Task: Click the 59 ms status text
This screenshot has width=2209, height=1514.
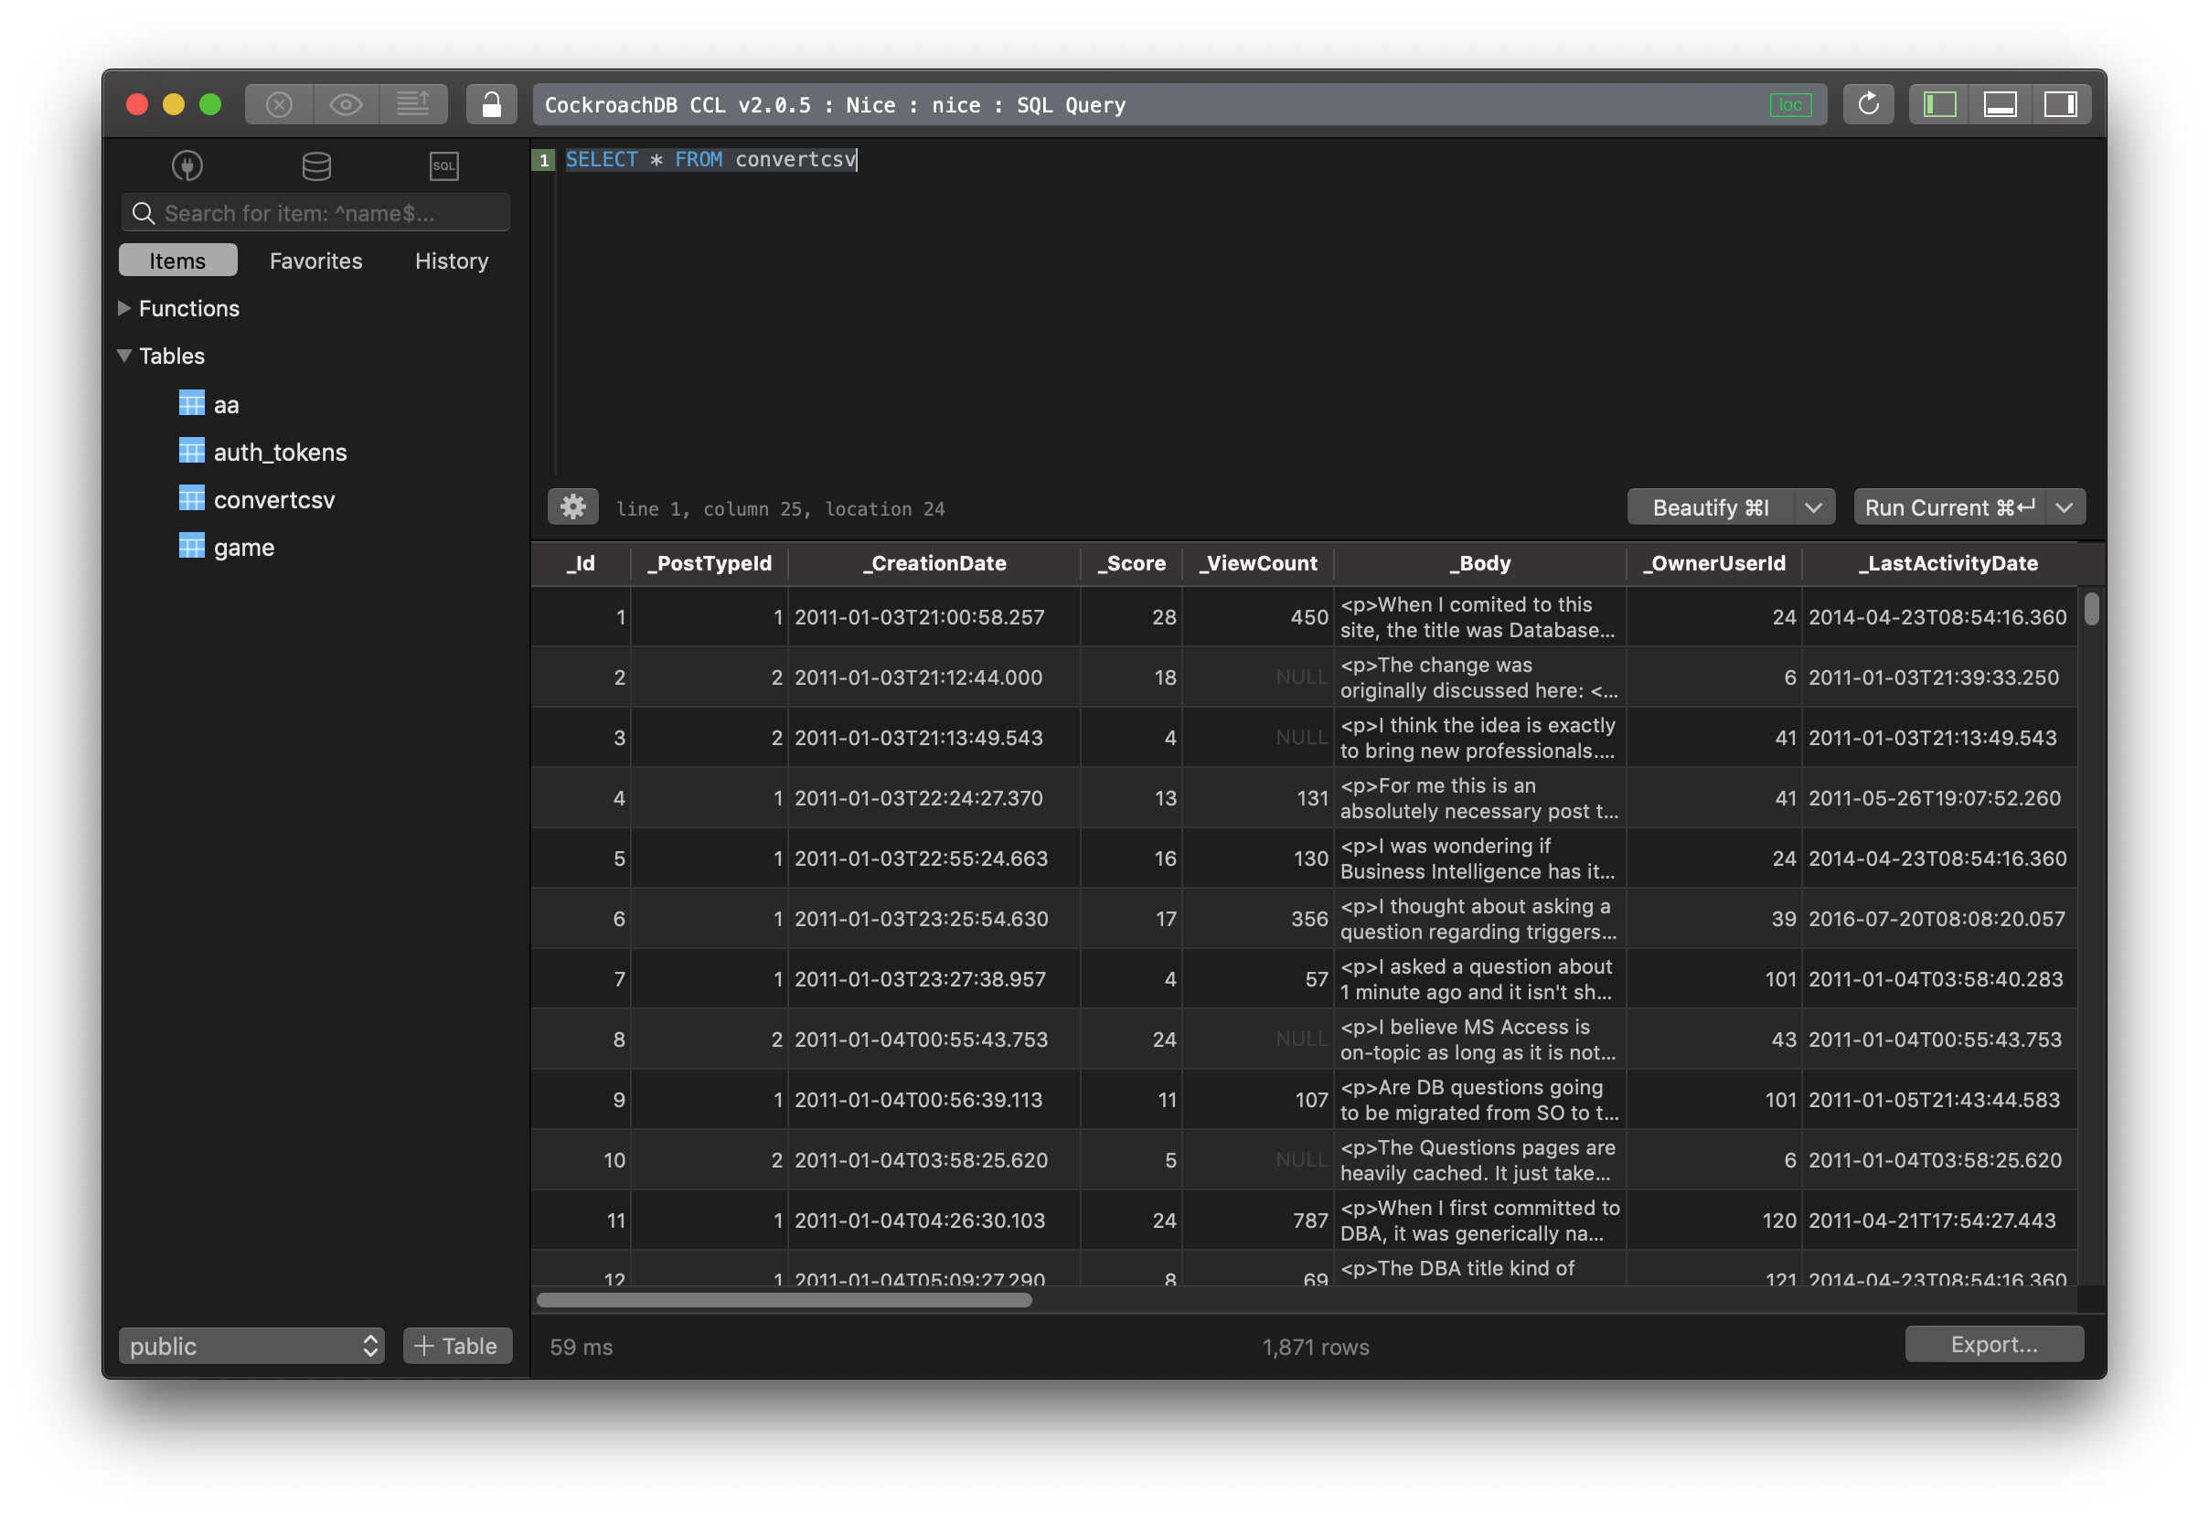Action: [581, 1347]
